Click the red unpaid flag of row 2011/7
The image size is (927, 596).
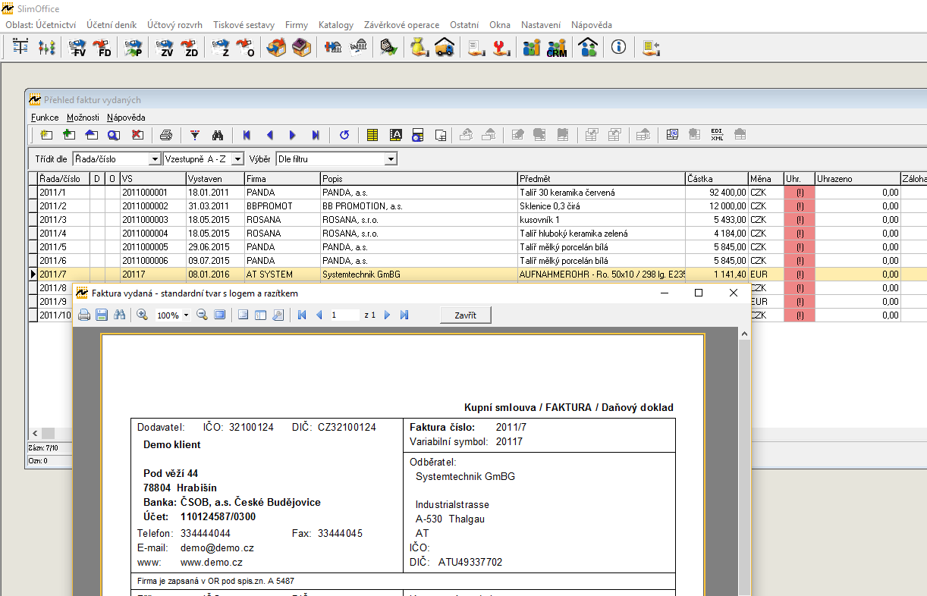(x=800, y=274)
